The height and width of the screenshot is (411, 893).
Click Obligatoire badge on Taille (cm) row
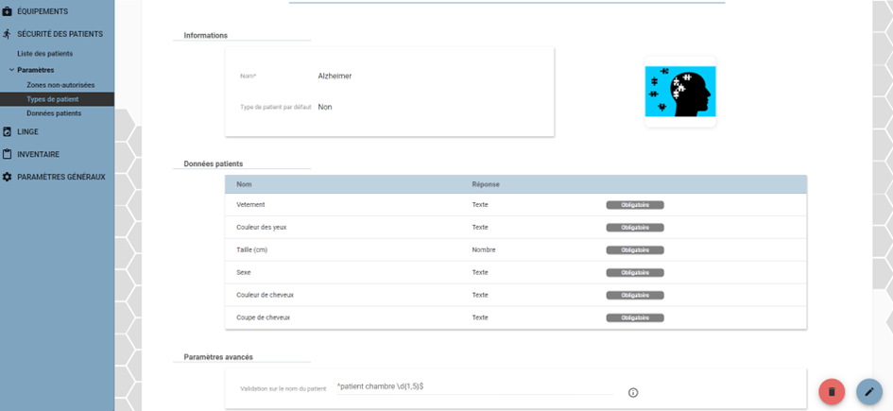pos(635,249)
